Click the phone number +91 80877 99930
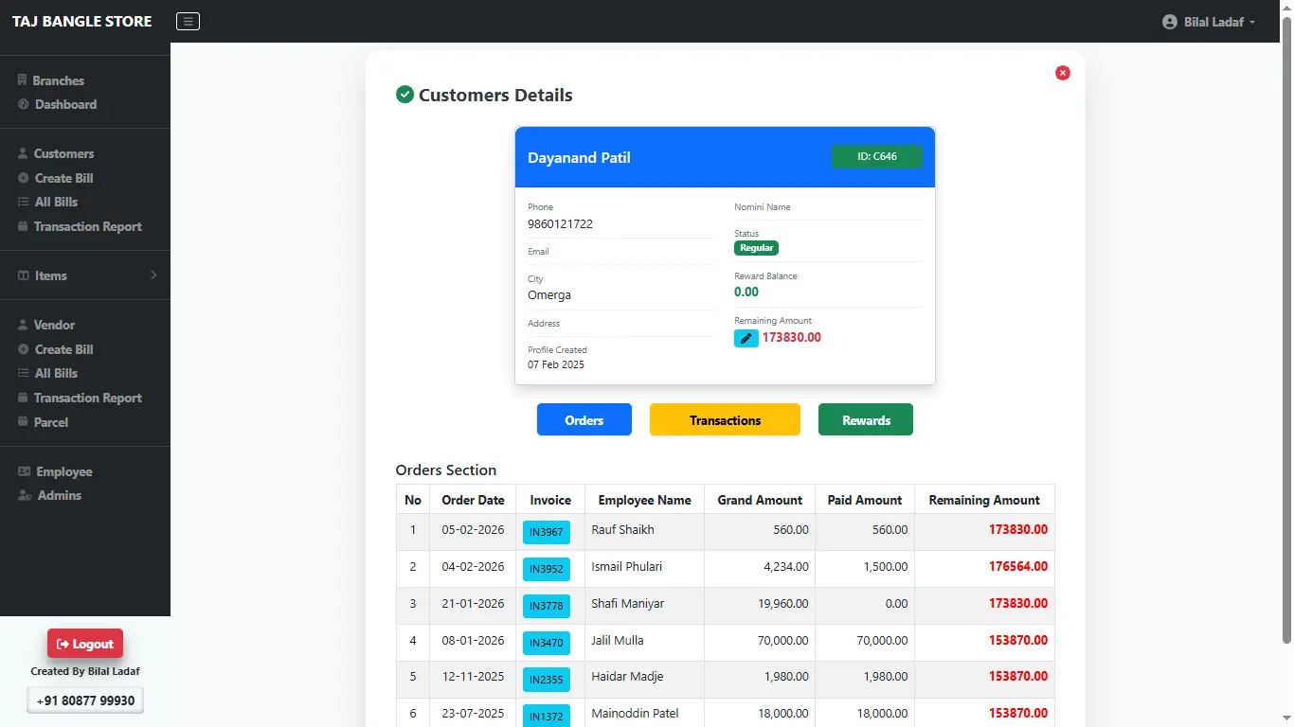This screenshot has width=1294, height=727. pos(85,700)
